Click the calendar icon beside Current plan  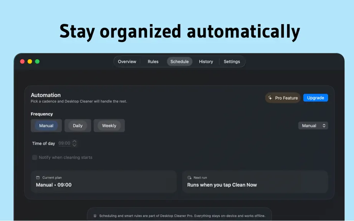tap(38, 178)
